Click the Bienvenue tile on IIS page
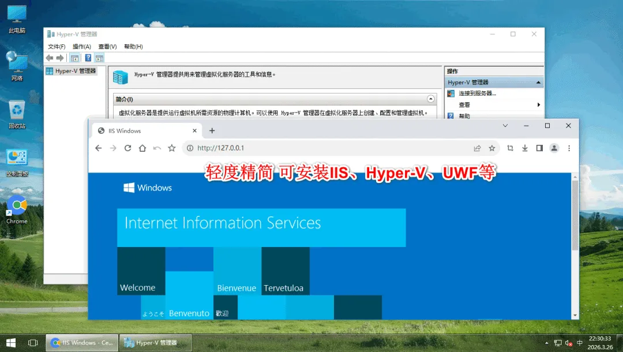 (237, 271)
